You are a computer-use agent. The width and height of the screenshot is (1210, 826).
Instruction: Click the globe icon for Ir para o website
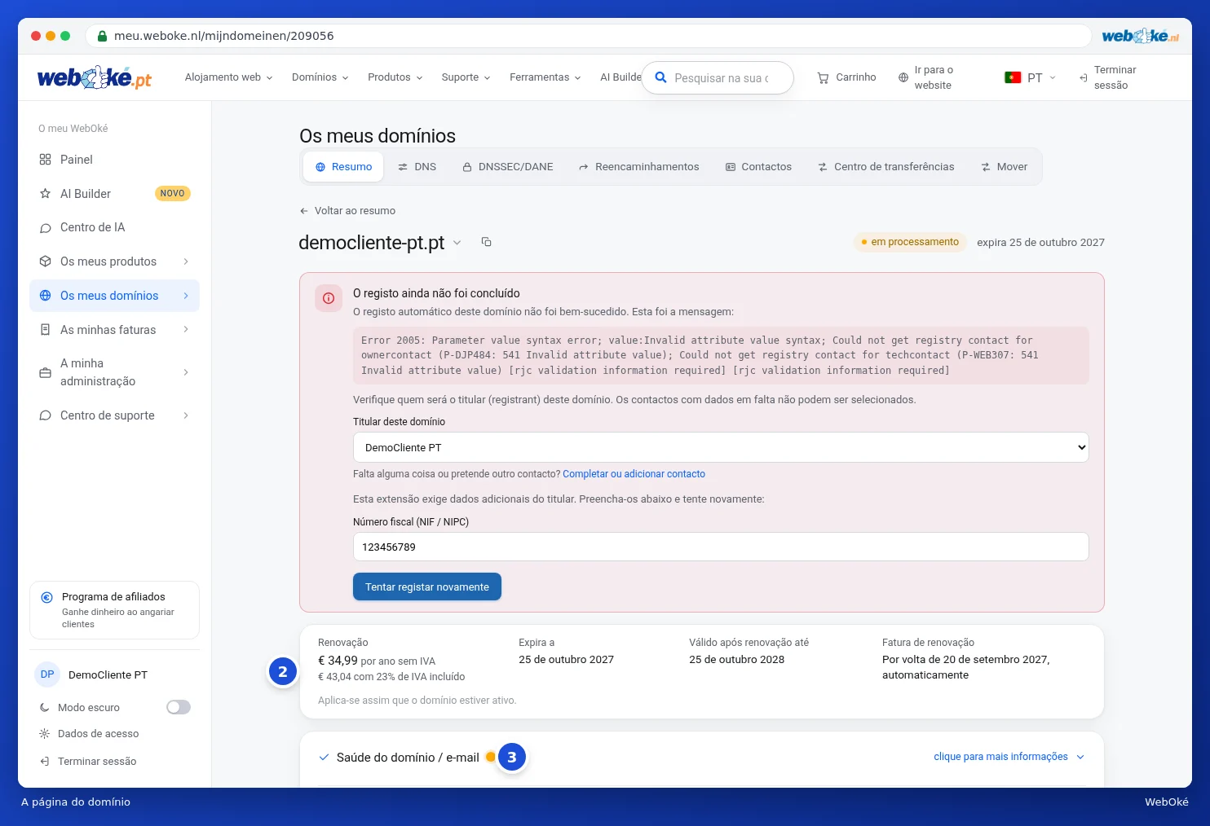click(x=903, y=77)
